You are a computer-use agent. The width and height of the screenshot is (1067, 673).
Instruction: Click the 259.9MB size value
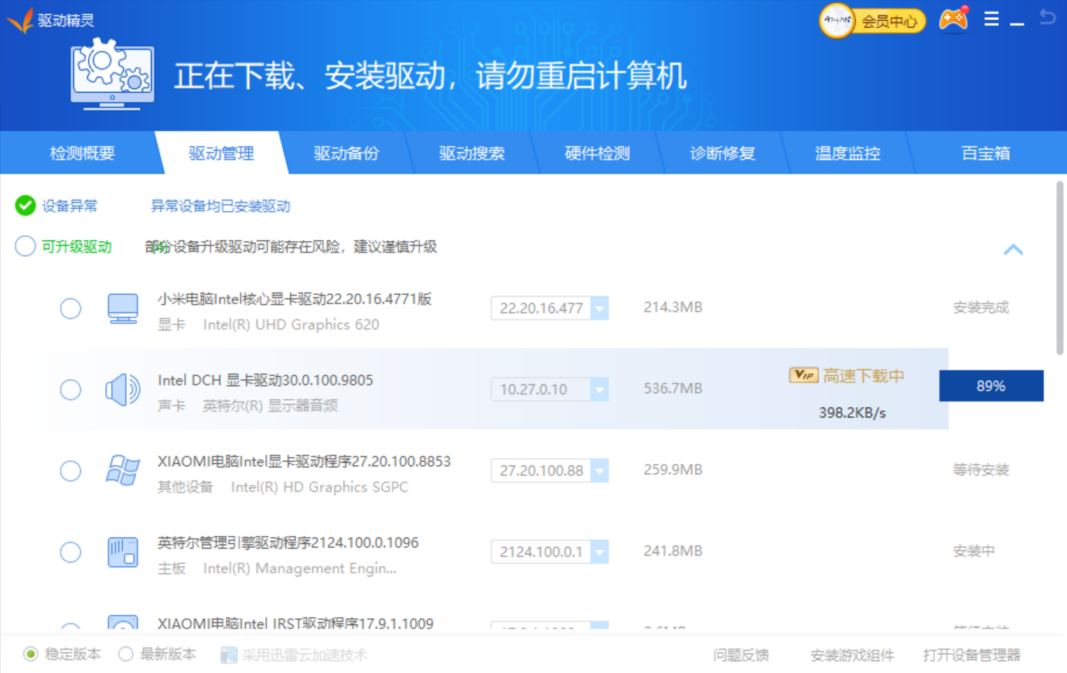(x=673, y=470)
